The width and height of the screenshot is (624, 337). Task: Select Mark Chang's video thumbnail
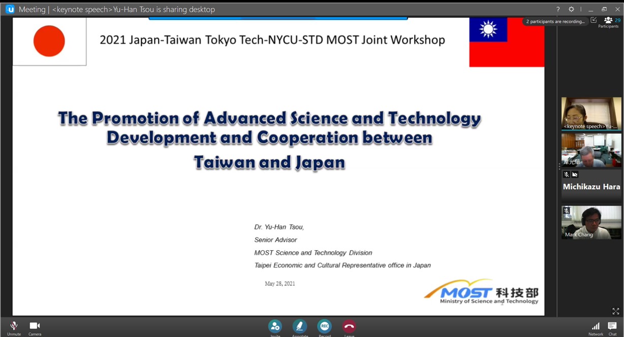pyautogui.click(x=591, y=222)
